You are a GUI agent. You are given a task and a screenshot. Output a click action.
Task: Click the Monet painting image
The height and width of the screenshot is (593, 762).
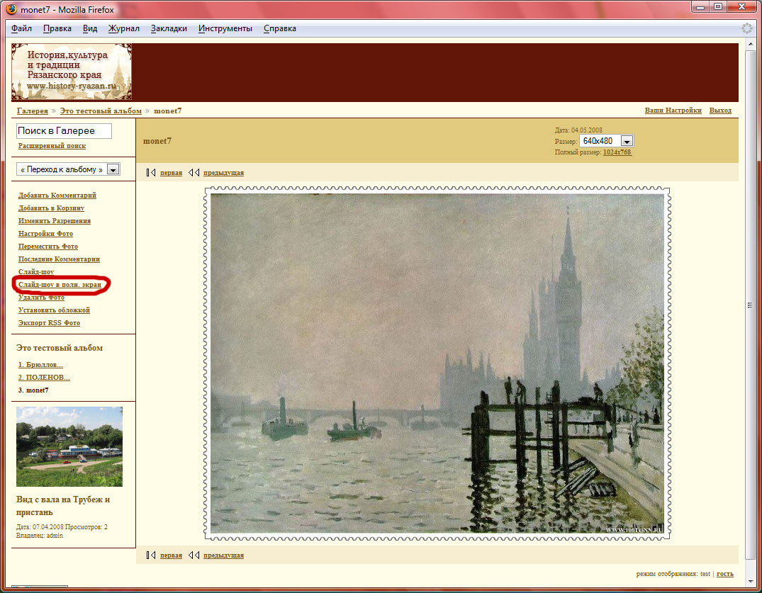437,363
